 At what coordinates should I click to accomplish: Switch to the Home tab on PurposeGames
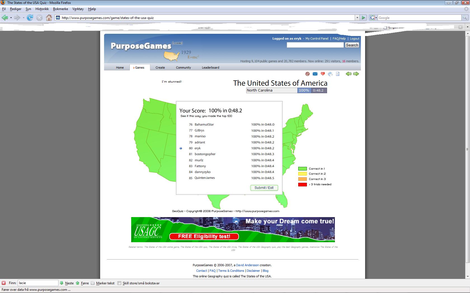(x=120, y=68)
